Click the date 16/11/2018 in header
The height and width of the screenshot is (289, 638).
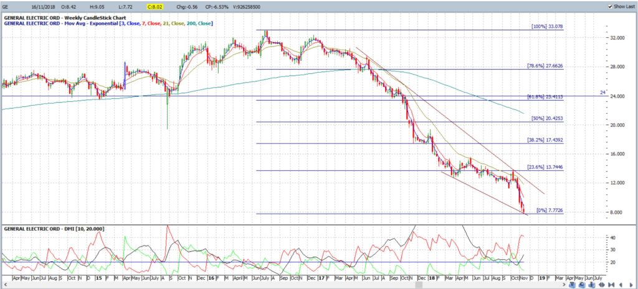[43, 7]
